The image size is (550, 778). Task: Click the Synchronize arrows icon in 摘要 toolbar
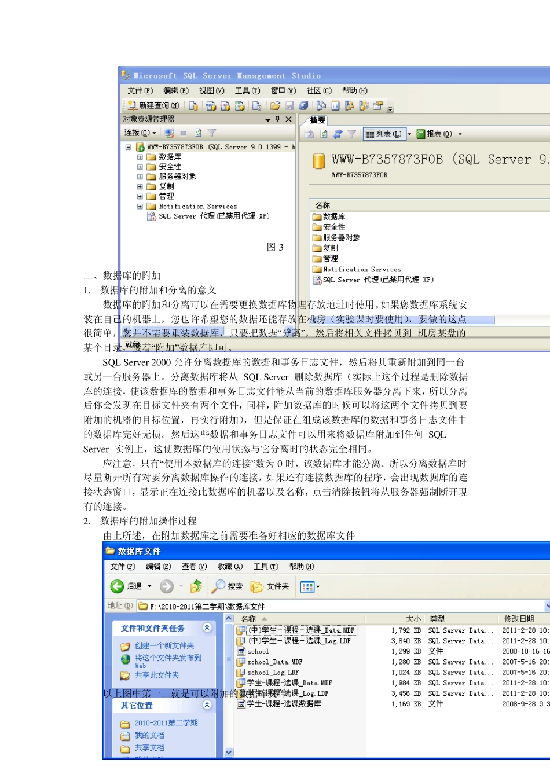pos(338,134)
